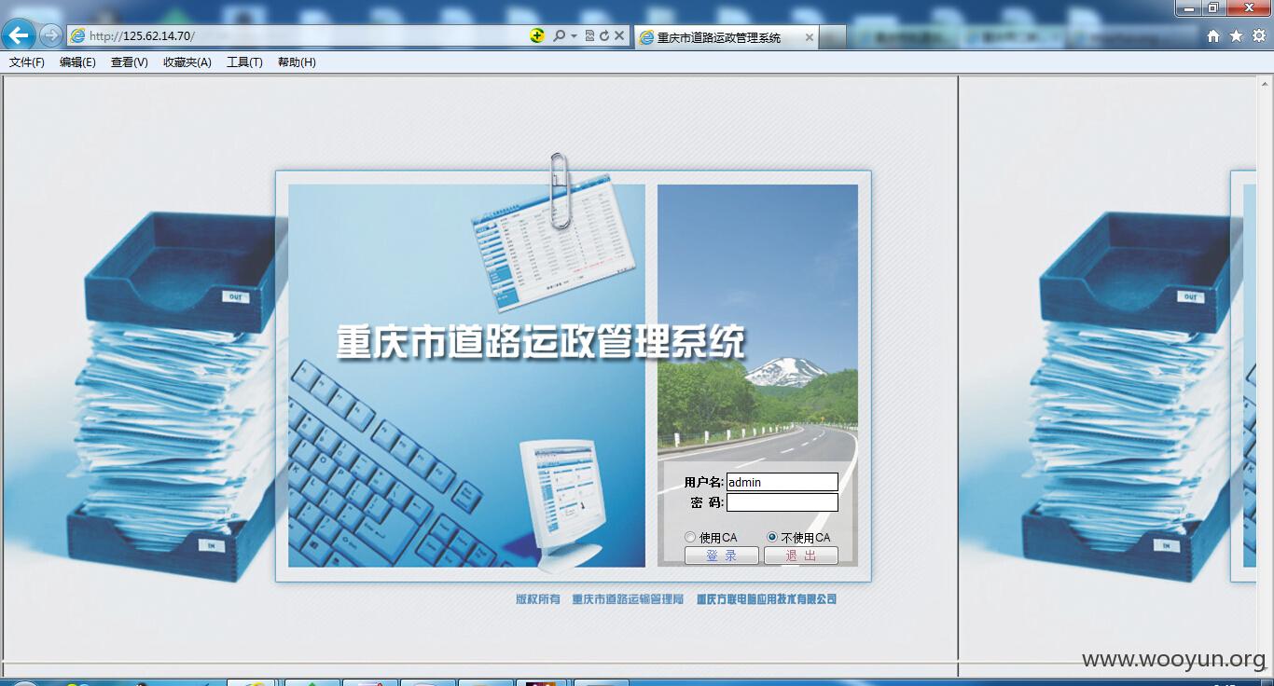This screenshot has height=686, width=1274.
Task: Select the 不使用CA radio button
Action: [772, 537]
